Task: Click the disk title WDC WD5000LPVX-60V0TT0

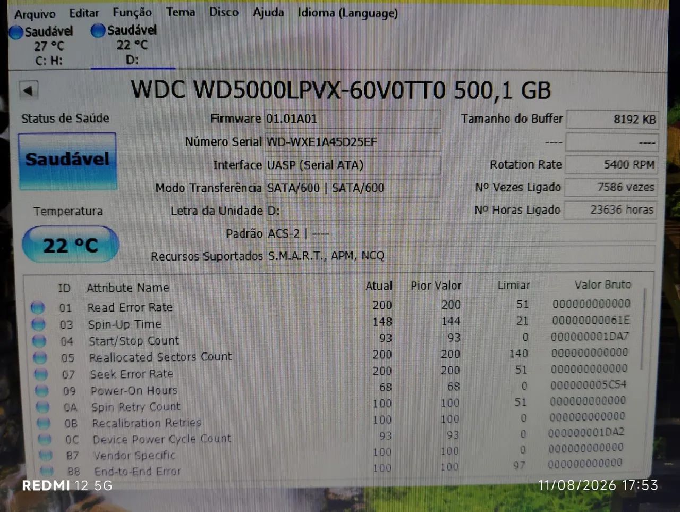Action: pos(288,90)
